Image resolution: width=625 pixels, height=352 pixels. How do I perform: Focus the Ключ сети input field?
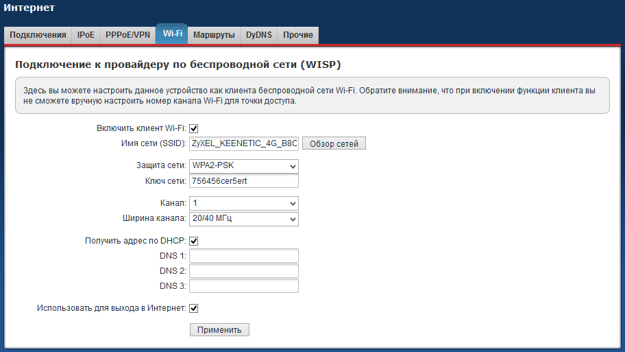tap(243, 181)
